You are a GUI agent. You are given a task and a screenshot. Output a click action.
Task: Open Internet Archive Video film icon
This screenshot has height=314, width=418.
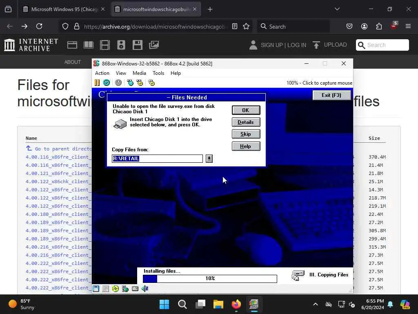pos(105,45)
